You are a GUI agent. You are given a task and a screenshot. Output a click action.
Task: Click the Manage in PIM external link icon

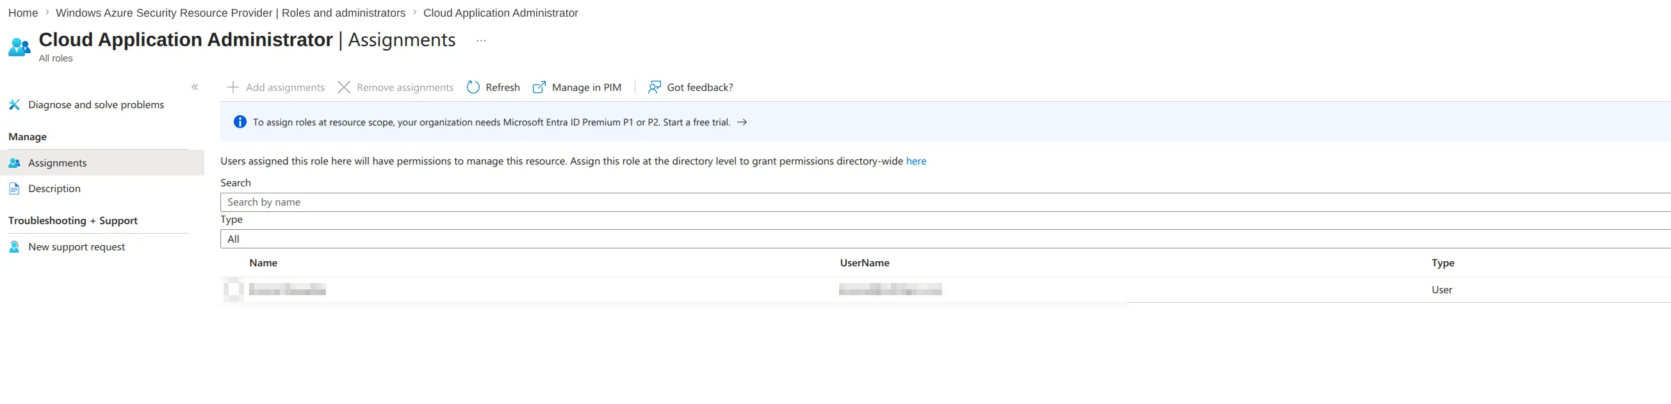(539, 87)
